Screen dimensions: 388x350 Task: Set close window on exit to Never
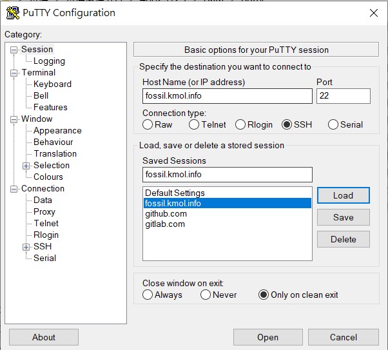[x=206, y=295]
